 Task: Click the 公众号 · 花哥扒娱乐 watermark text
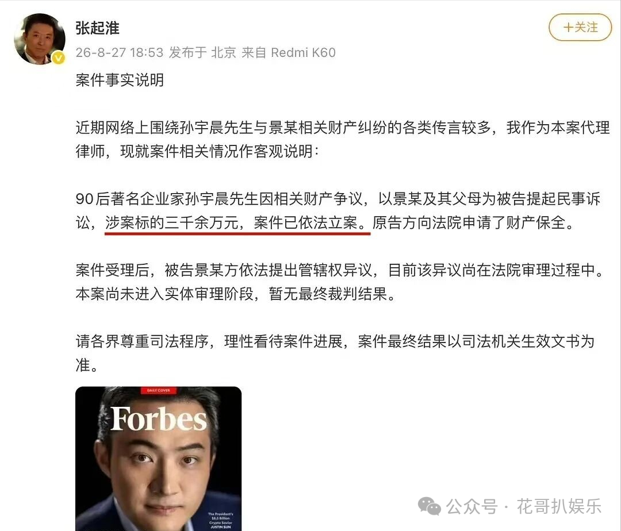[x=524, y=507]
